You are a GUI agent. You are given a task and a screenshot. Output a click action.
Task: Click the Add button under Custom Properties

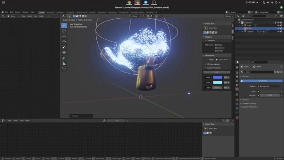coord(217,72)
